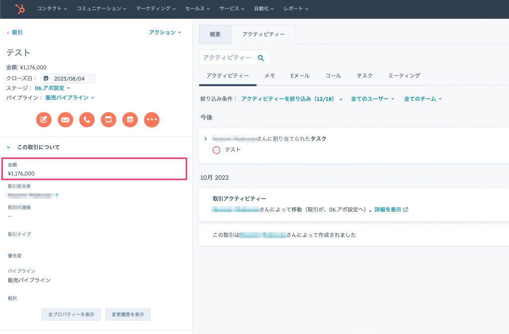Mark the テスト task as complete
This screenshot has width=509, height=334.
click(217, 150)
